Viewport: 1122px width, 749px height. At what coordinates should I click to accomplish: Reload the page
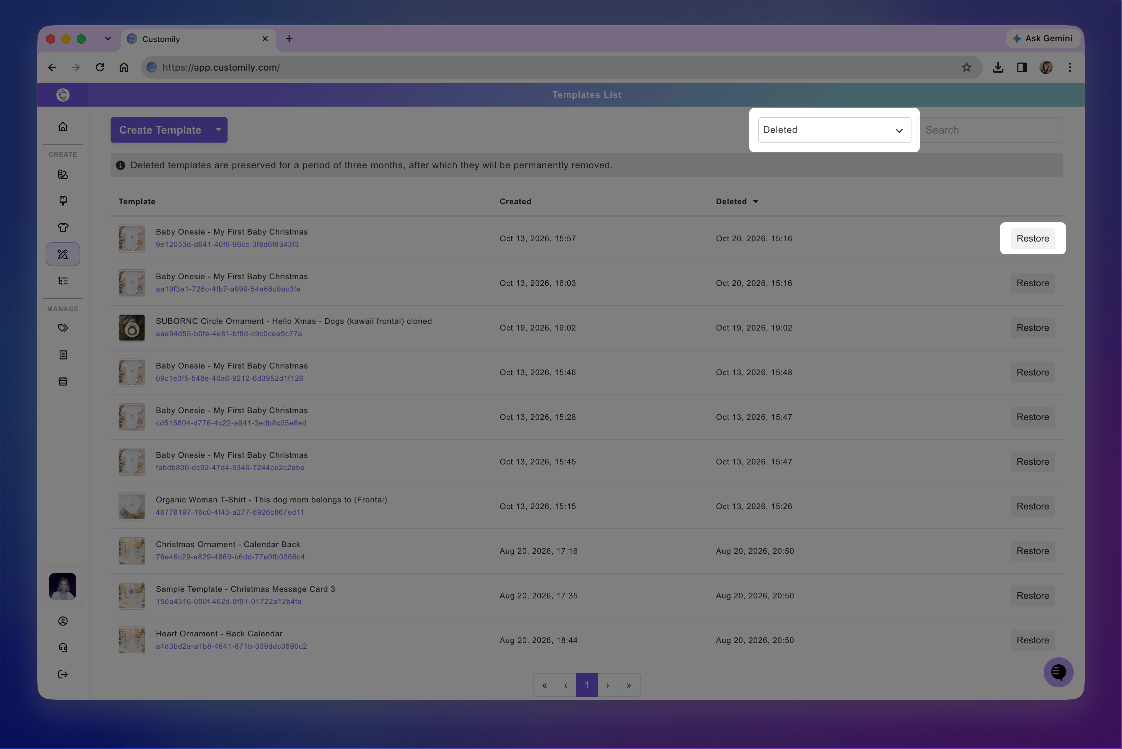point(100,67)
